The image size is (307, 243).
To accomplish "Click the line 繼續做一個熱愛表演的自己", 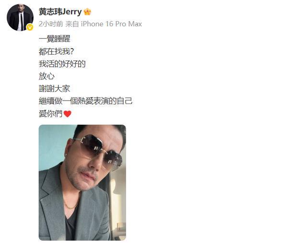I will [x=85, y=101].
